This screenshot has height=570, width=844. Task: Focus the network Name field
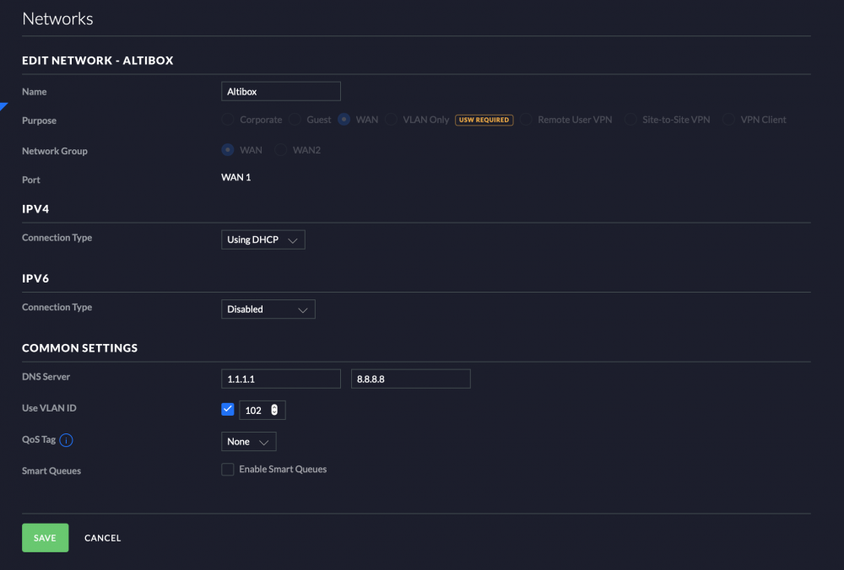280,91
